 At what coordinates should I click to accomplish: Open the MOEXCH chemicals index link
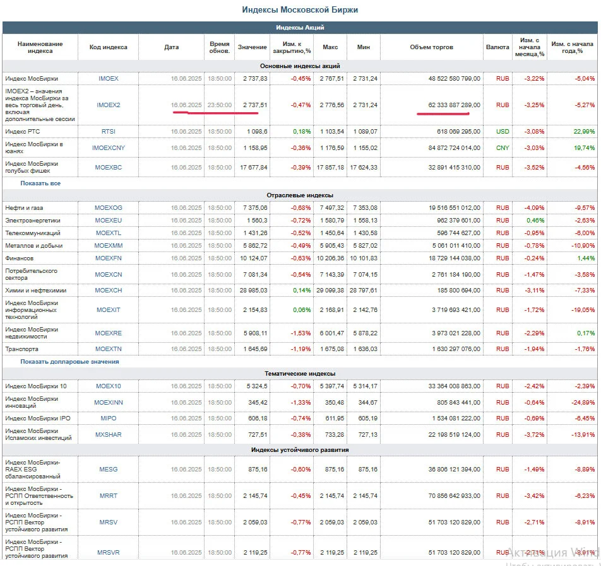109,291
